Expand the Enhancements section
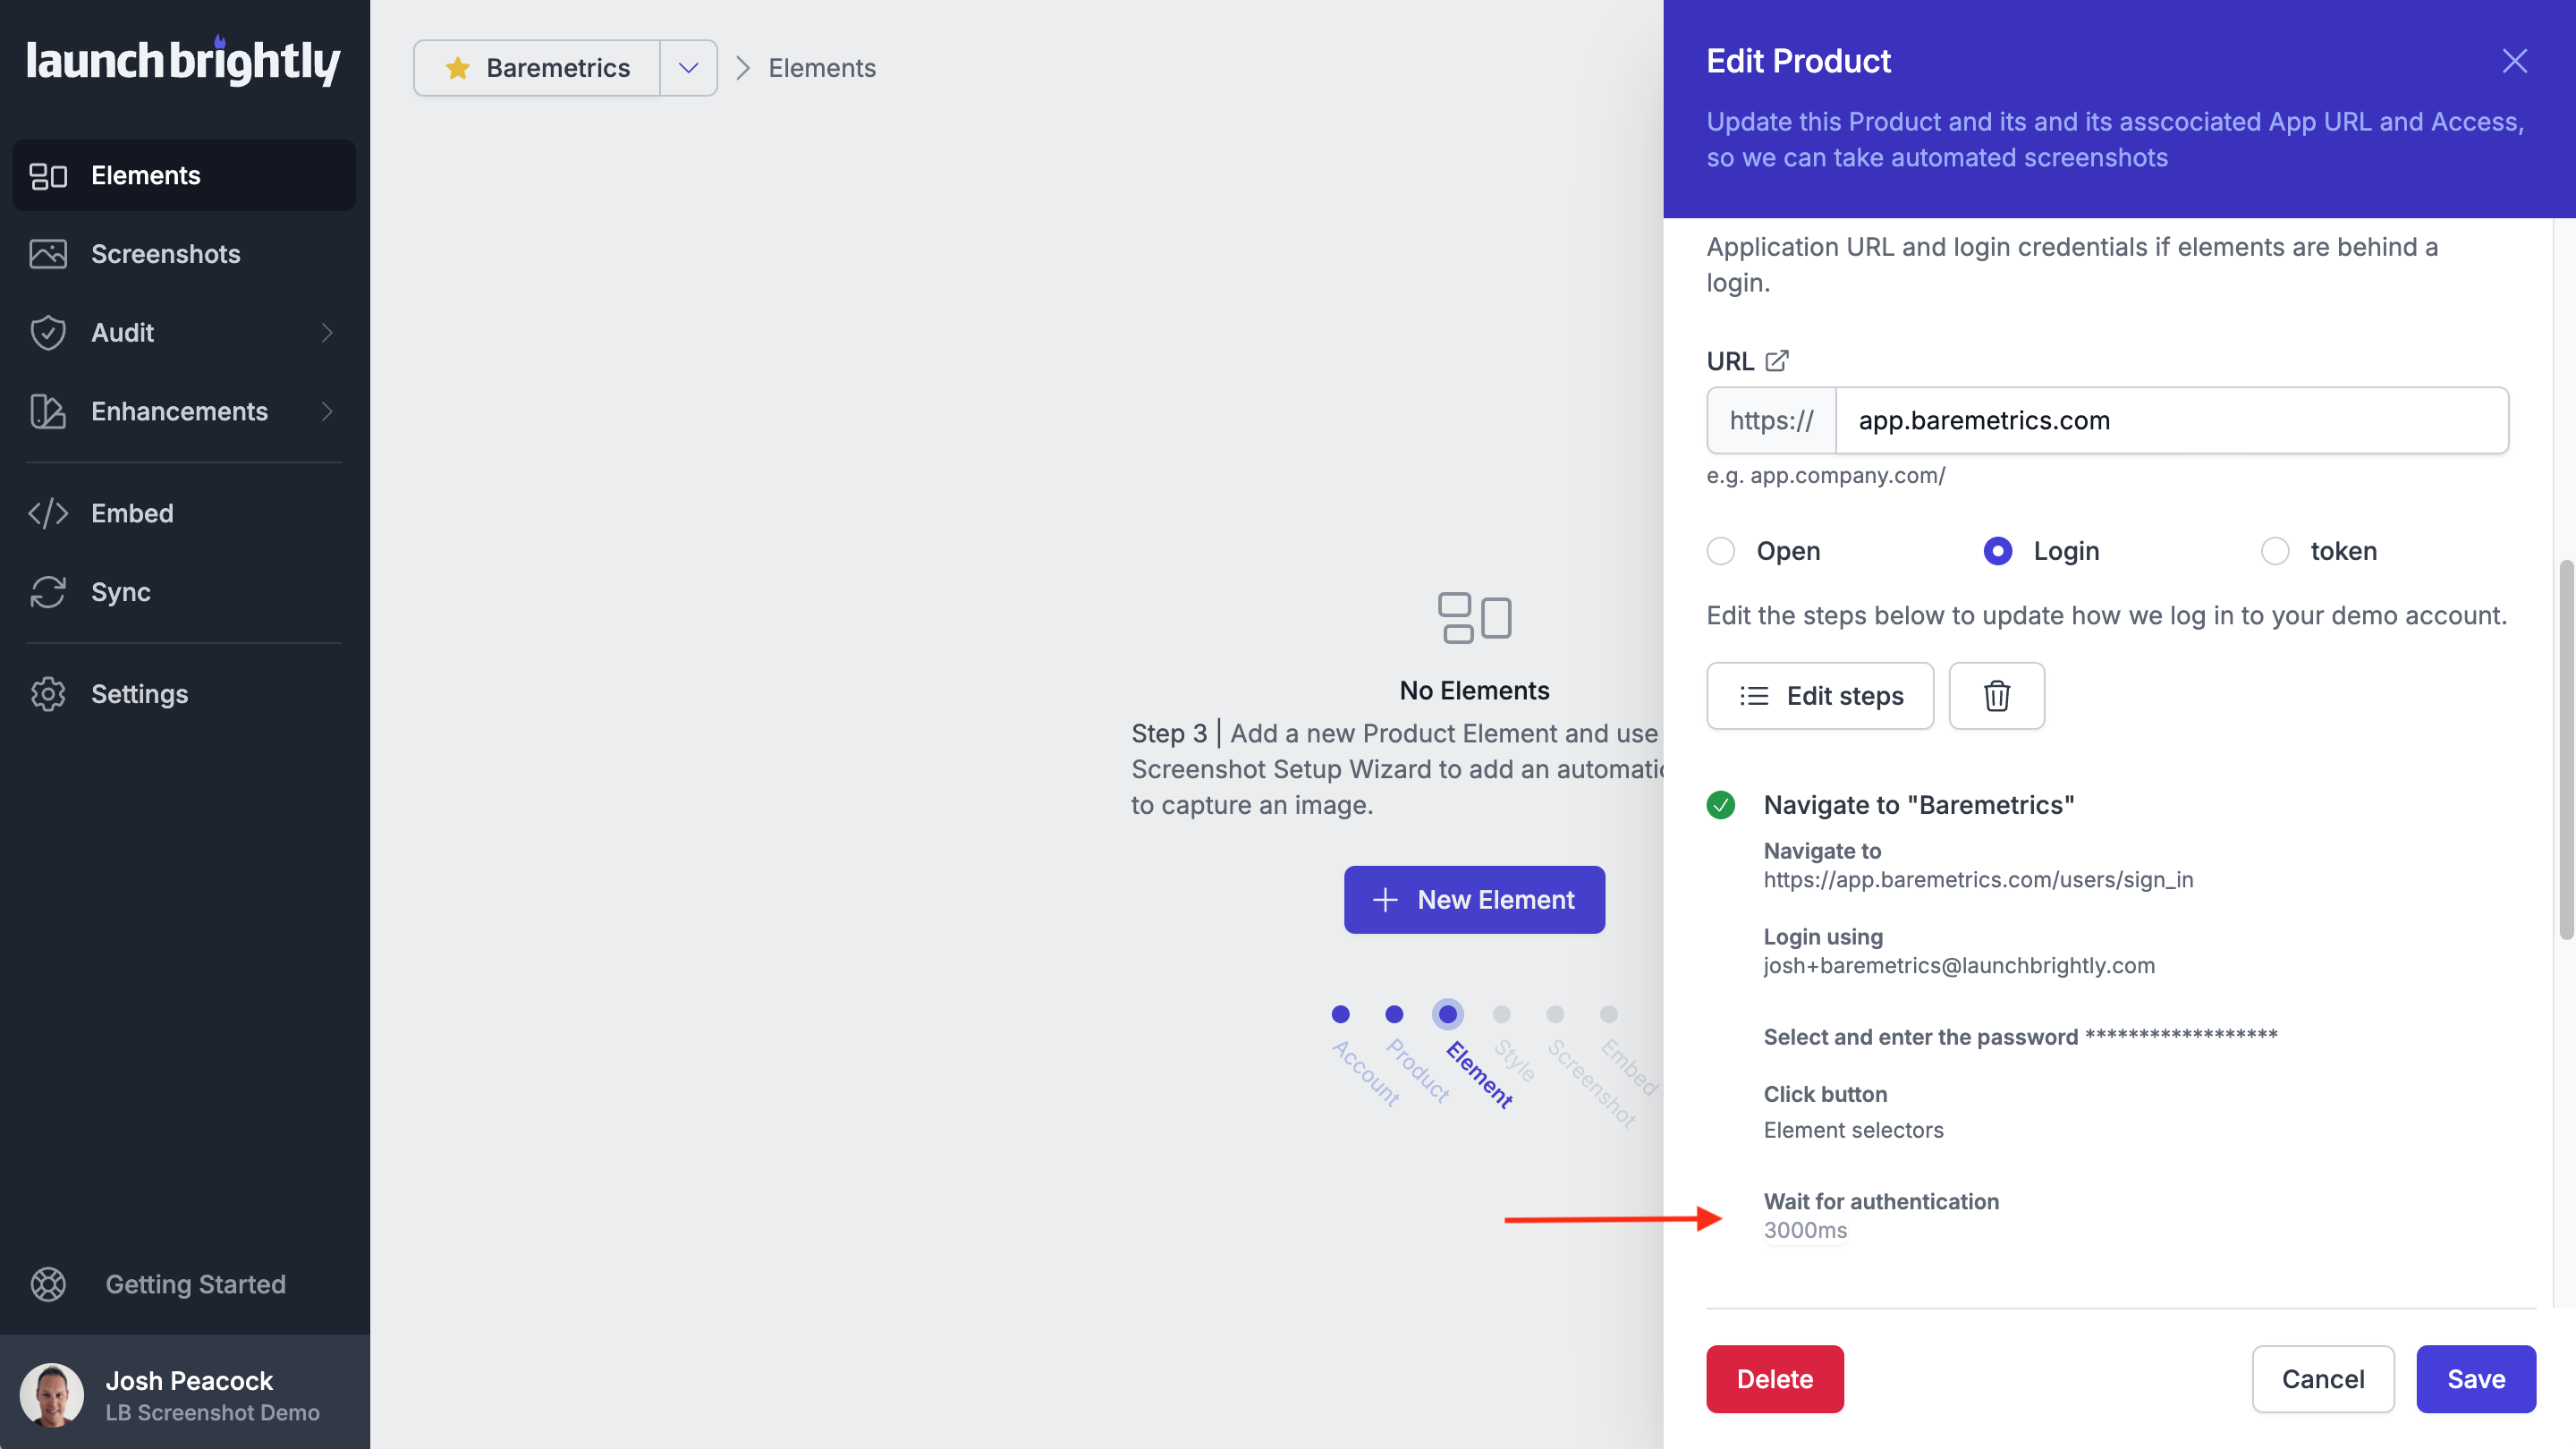 [184, 411]
